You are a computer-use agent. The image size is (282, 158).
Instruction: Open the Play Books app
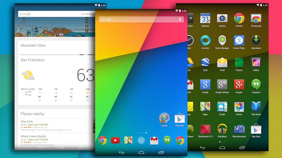point(256,109)
